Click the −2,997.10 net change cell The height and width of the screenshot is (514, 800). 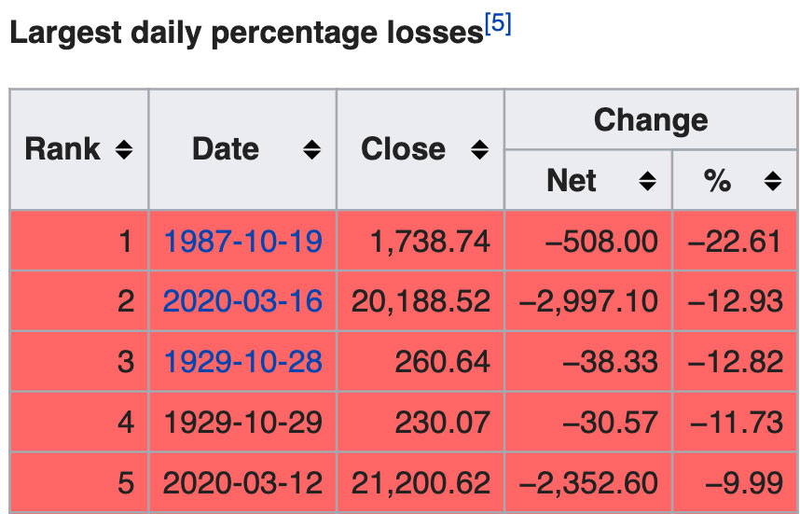click(588, 300)
